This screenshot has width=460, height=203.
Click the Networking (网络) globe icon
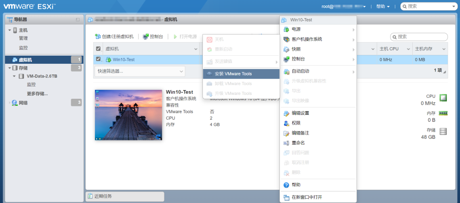14,103
